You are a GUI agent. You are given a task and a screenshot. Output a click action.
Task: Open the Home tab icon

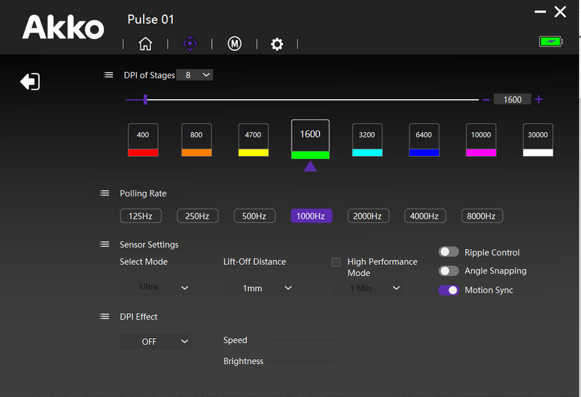click(x=145, y=44)
